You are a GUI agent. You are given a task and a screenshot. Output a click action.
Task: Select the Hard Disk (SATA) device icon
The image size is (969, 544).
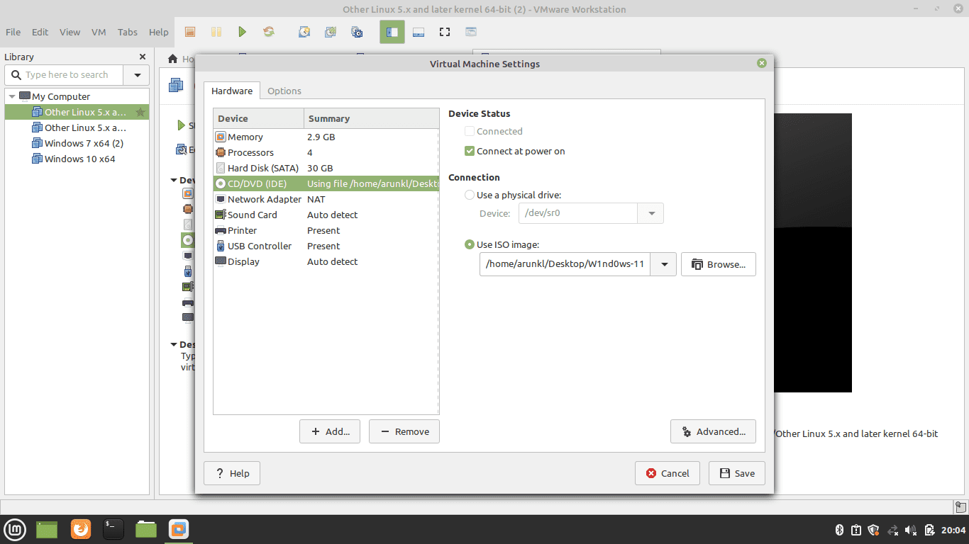point(221,168)
